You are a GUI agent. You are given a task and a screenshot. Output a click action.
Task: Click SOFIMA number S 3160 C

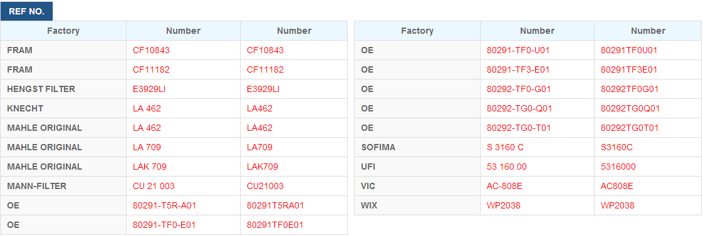505,147
